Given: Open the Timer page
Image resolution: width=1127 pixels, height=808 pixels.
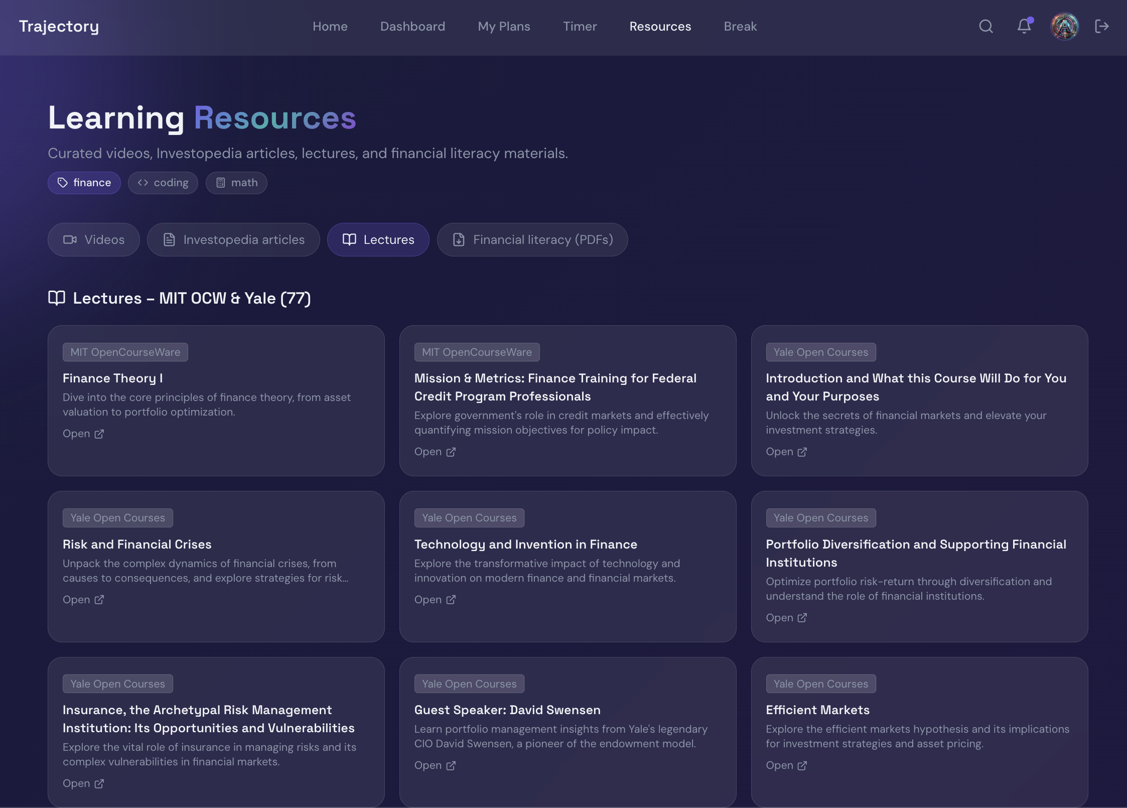Looking at the screenshot, I should coord(580,26).
